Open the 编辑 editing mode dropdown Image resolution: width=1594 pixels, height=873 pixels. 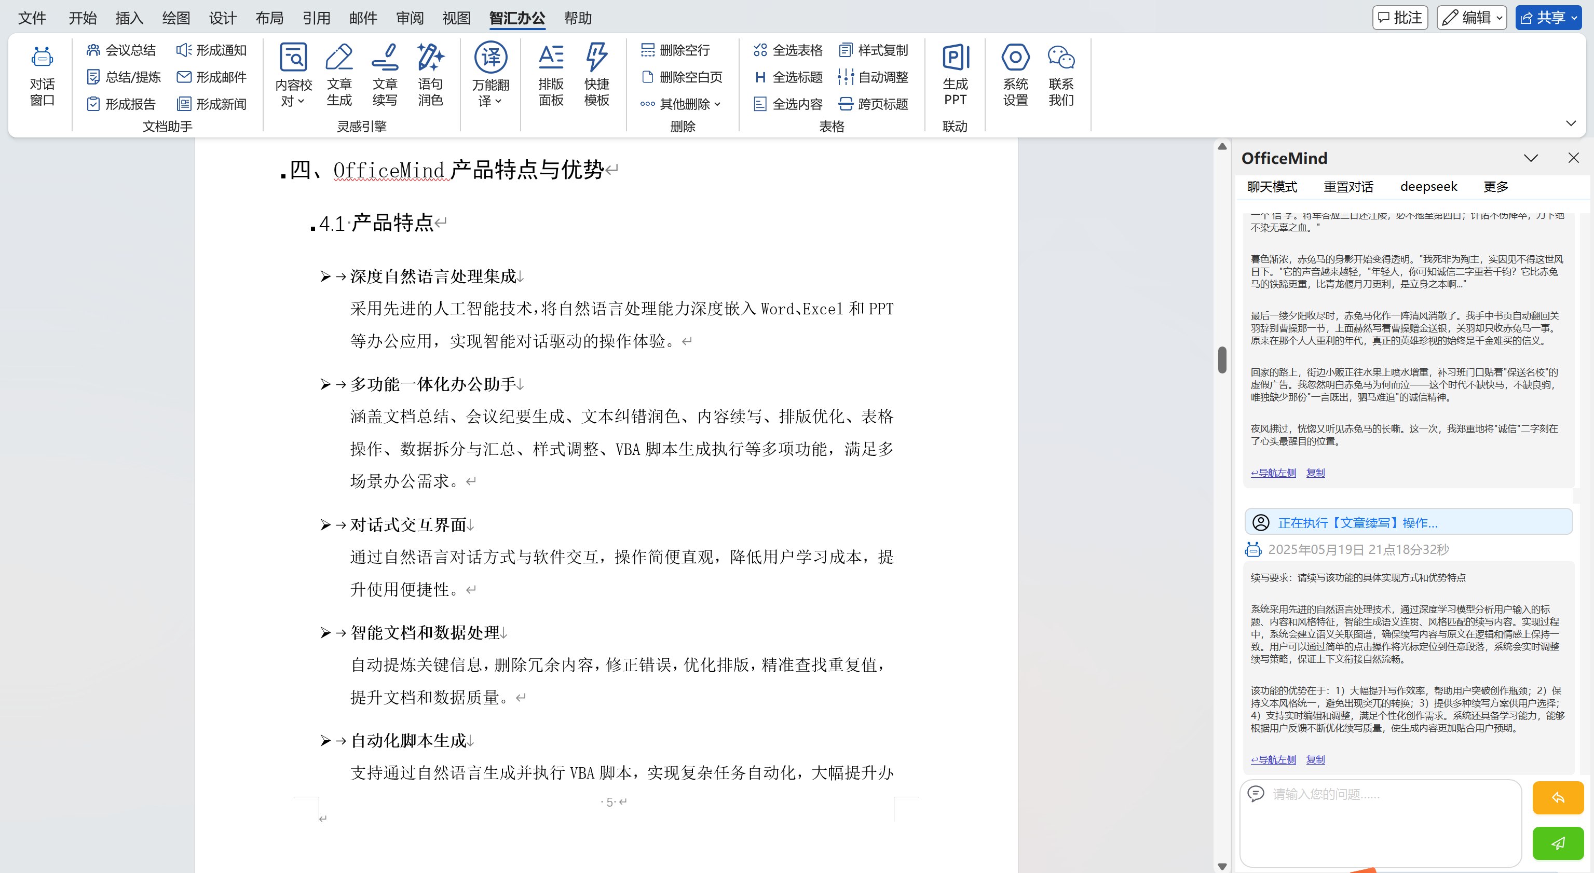[x=1472, y=17]
